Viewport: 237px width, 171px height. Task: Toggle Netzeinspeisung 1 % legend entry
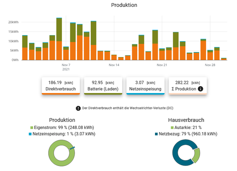click(62, 134)
